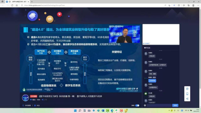
Task: Click the chat message input field
Action: coord(159,105)
